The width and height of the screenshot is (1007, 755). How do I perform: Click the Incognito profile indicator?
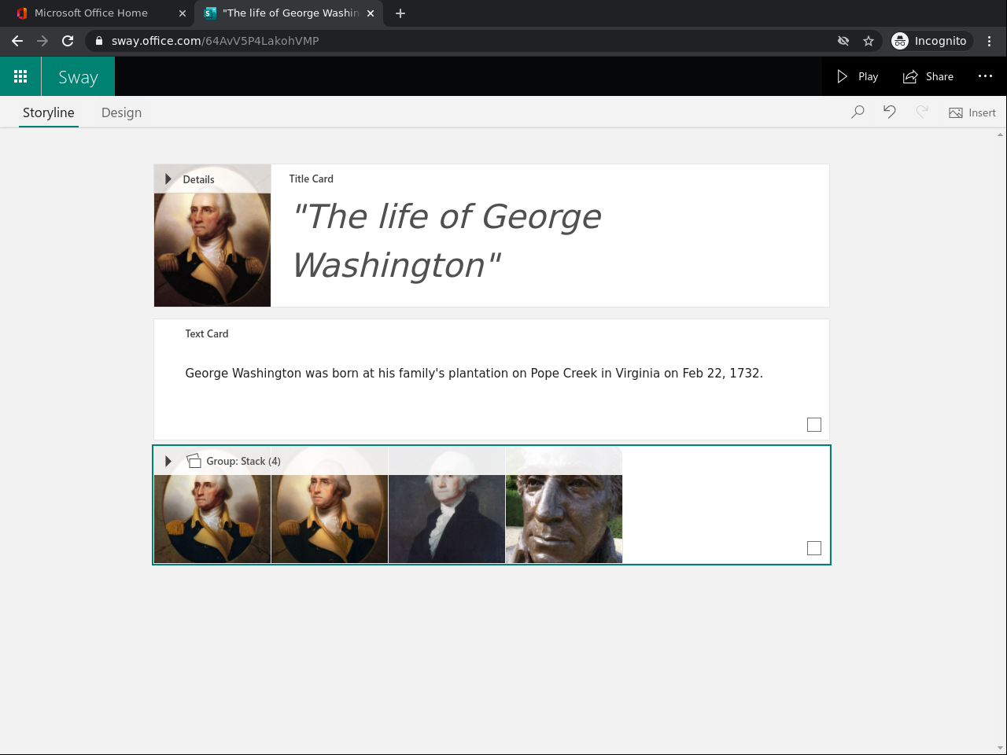(931, 41)
